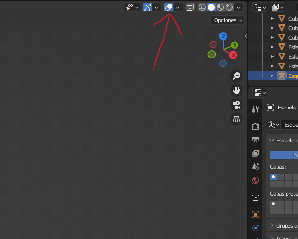Viewport: 298px width, 239px height.
Task: Open the Tool properties tab
Action: (256, 109)
